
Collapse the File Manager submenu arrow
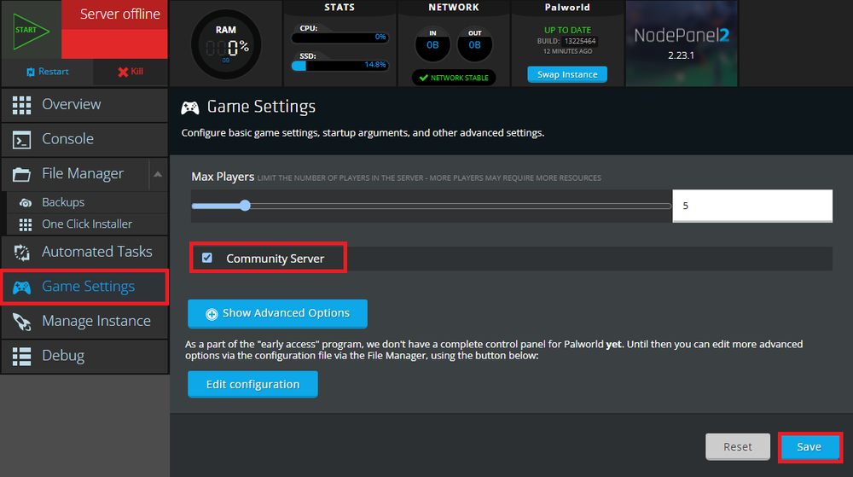click(x=158, y=175)
